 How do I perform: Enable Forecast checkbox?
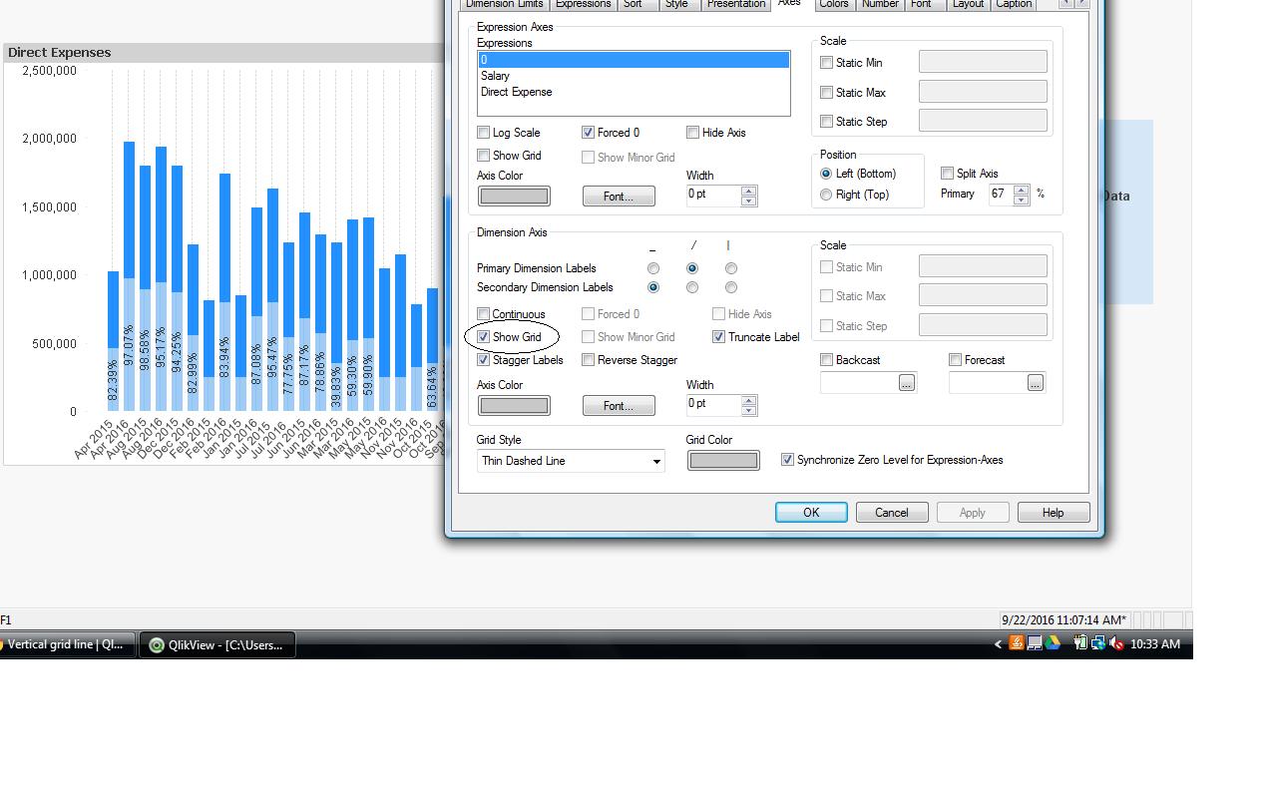point(955,360)
